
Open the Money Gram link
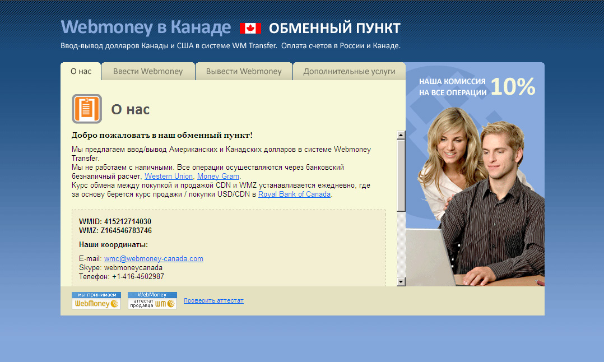tap(217, 175)
